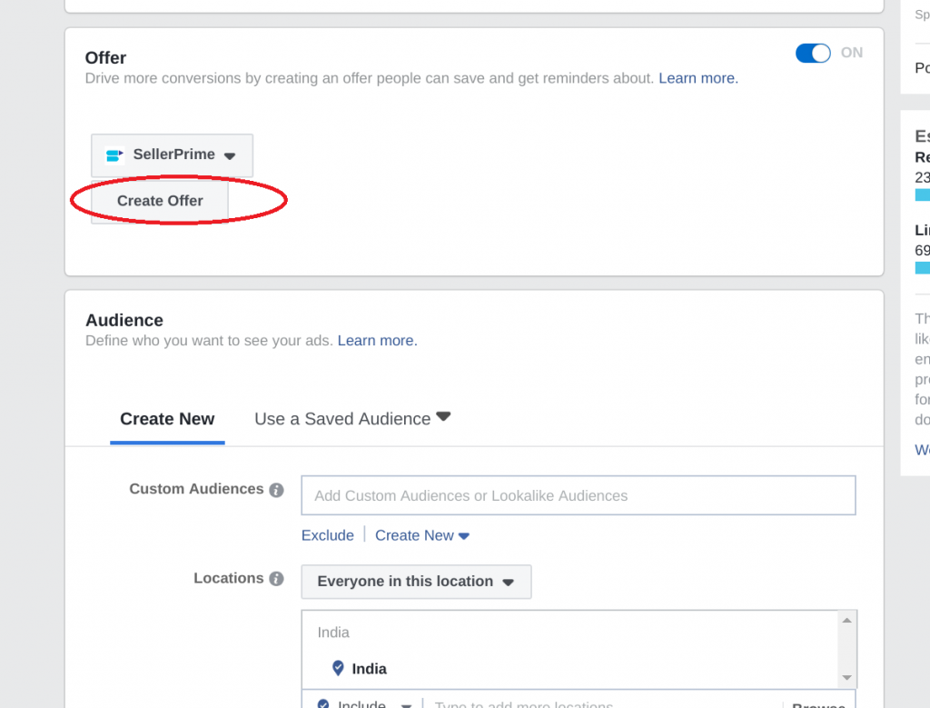
Task: Click the up arrow on the locations scrollbar
Action: [847, 621]
